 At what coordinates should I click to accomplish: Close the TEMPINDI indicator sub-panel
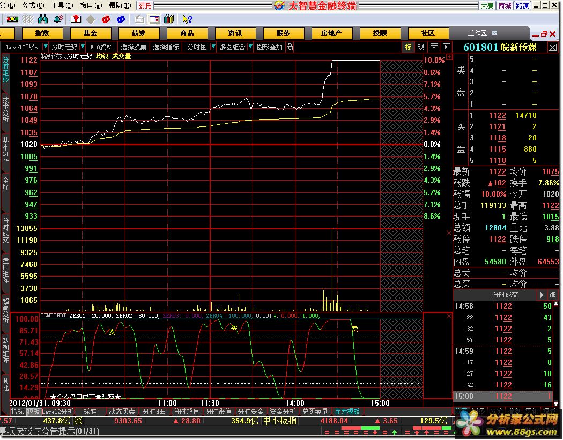coord(449,316)
